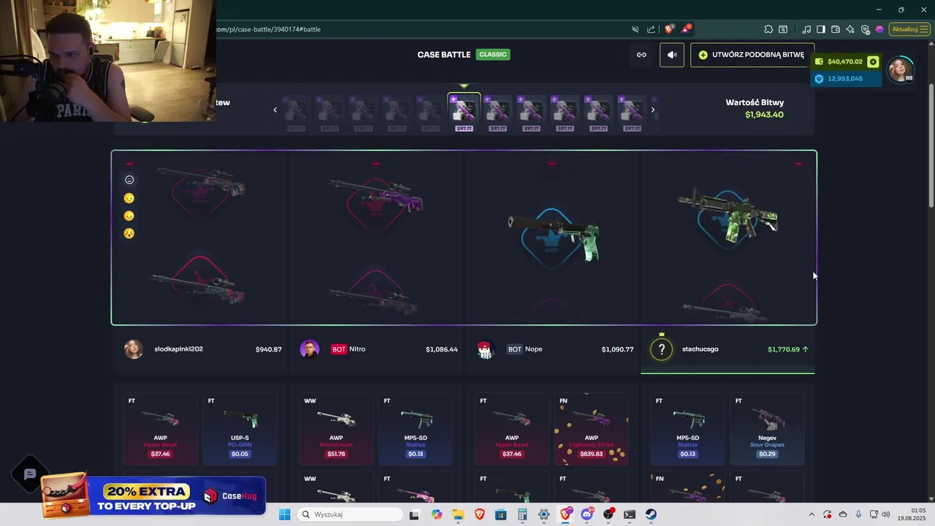Click the CASE BATTLE Classic badge
The width and height of the screenshot is (935, 526).
pos(493,55)
